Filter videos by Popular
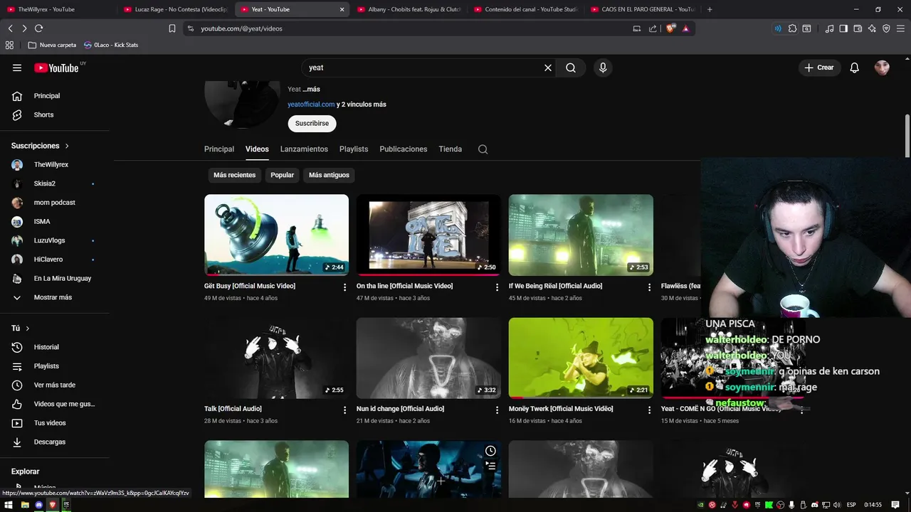This screenshot has width=911, height=512. point(282,175)
